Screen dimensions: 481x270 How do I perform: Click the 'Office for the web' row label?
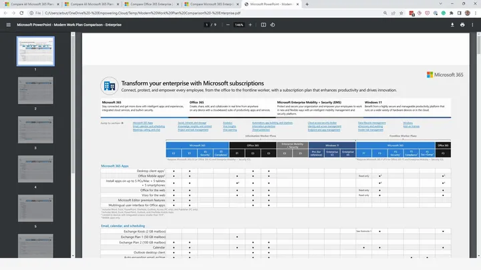(152, 190)
